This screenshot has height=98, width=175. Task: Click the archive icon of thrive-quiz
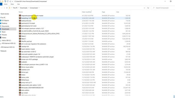pos(20,72)
